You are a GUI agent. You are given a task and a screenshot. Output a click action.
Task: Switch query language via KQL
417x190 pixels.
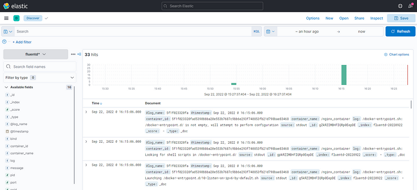pos(256,32)
